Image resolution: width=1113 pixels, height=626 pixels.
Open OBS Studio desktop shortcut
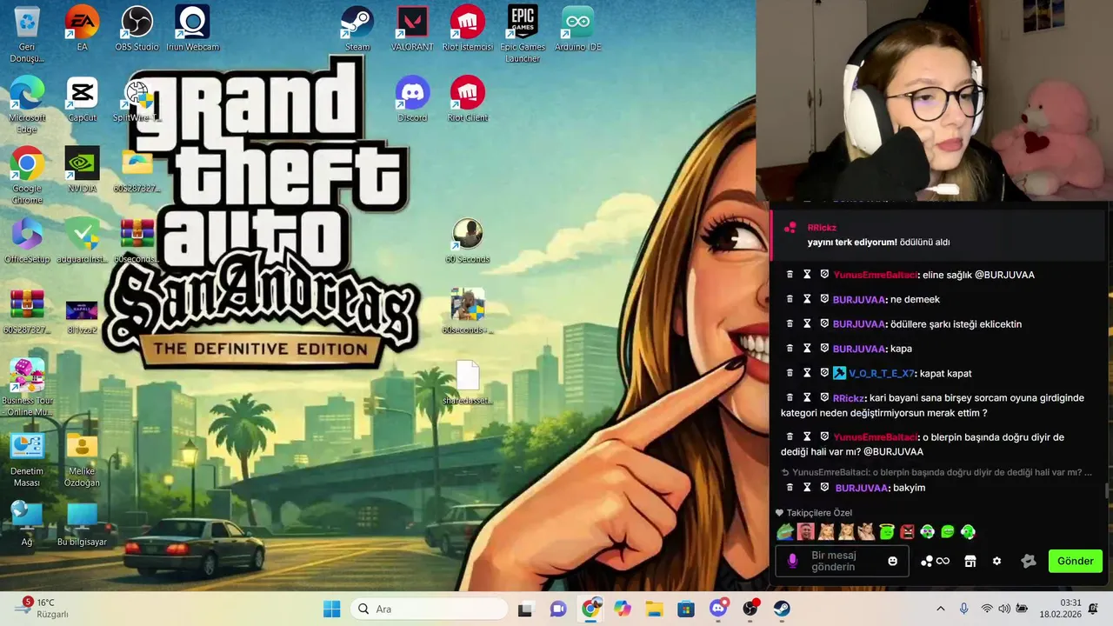click(x=137, y=29)
